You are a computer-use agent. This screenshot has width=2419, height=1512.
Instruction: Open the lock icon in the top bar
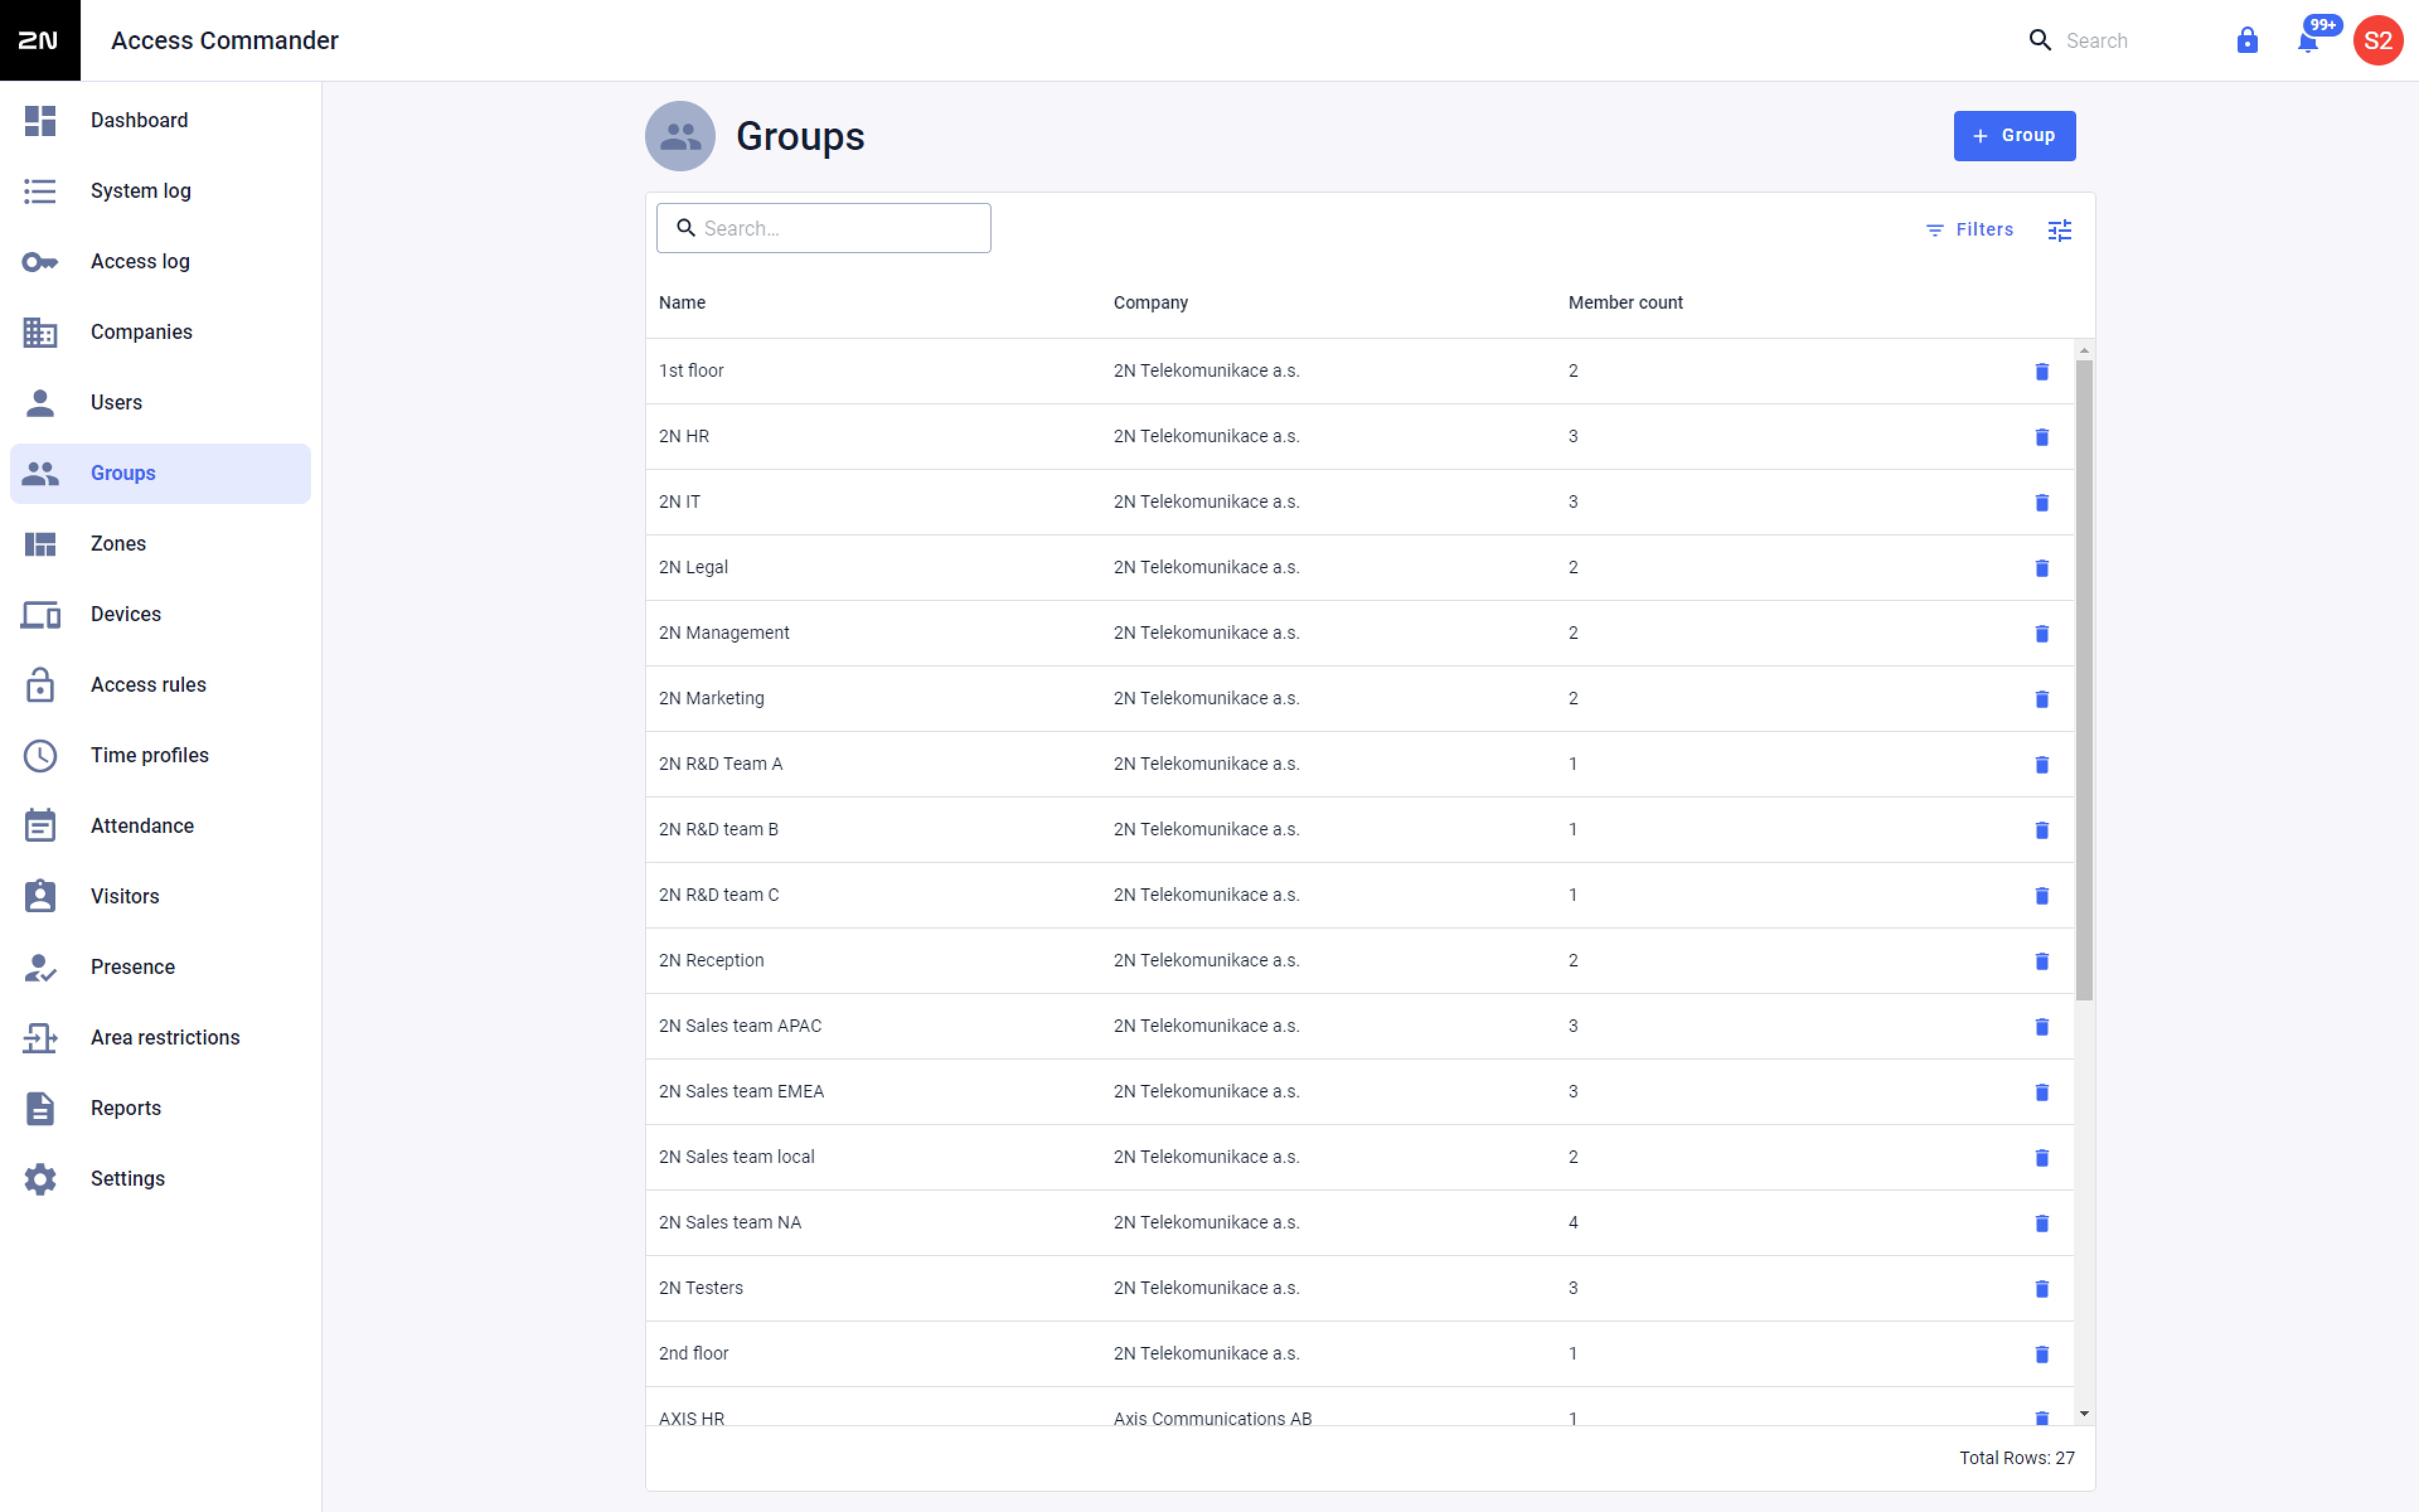(2247, 40)
